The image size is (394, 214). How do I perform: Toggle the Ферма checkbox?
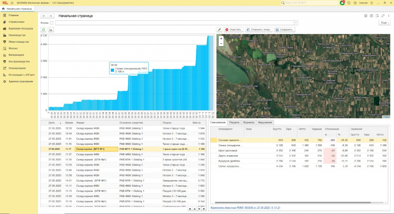tap(52, 23)
